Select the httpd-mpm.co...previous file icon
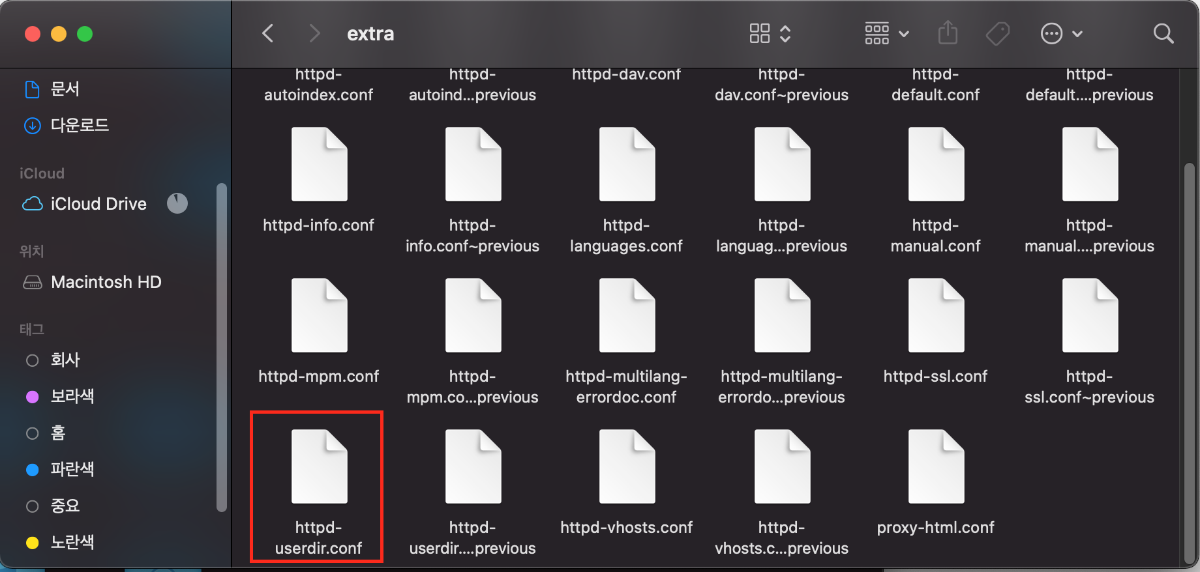1200x572 pixels. (473, 316)
